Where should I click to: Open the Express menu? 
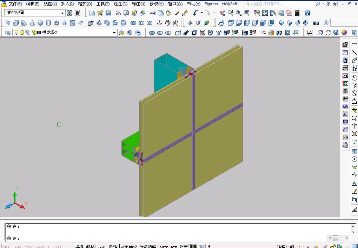click(211, 4)
